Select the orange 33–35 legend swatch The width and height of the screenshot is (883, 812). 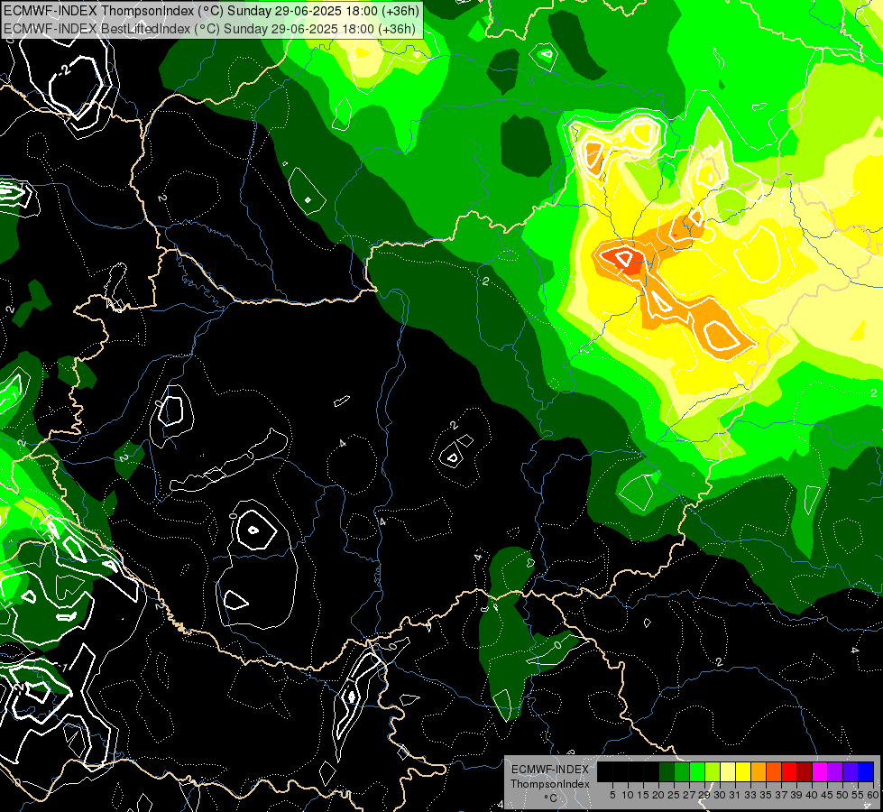coord(759,771)
